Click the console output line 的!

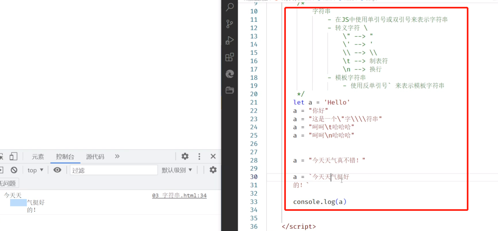click(x=32, y=210)
